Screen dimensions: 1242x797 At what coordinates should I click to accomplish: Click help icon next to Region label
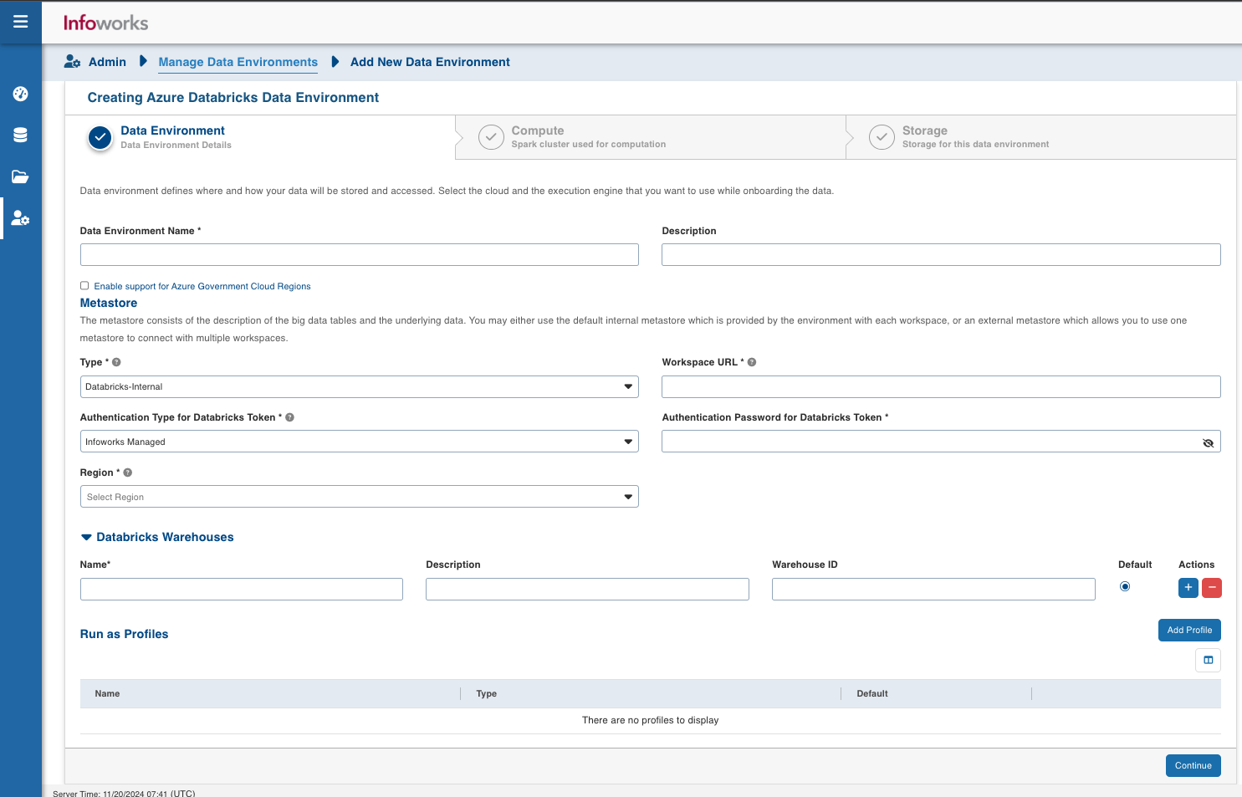(128, 473)
